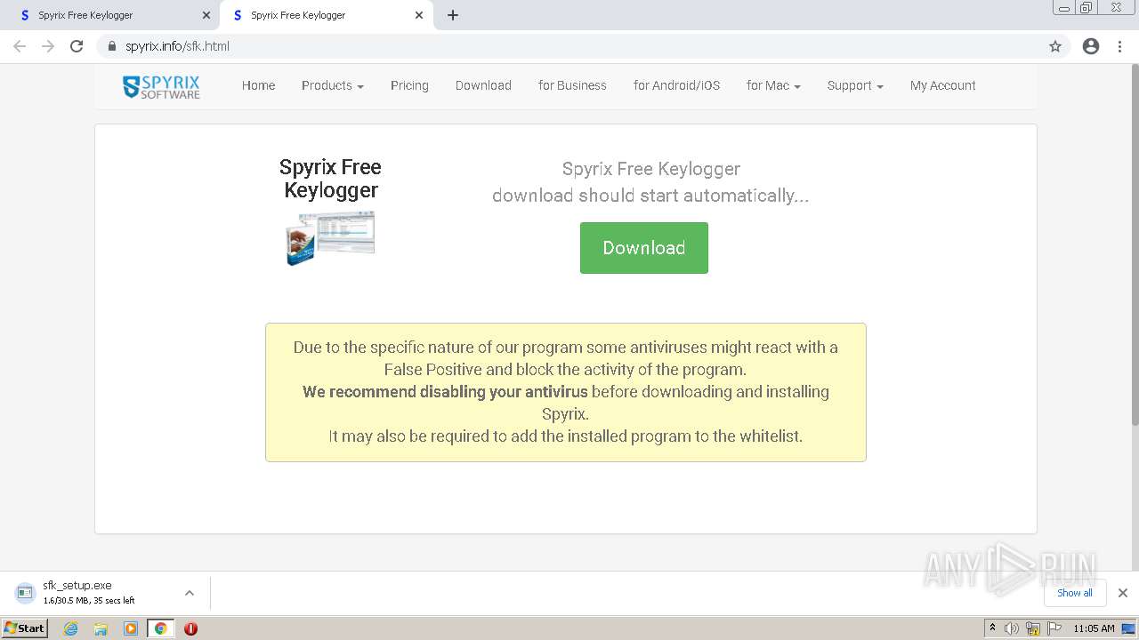Screen dimensions: 1139x640
Task: Click 'download should start automatically...' text
Action: point(650,196)
